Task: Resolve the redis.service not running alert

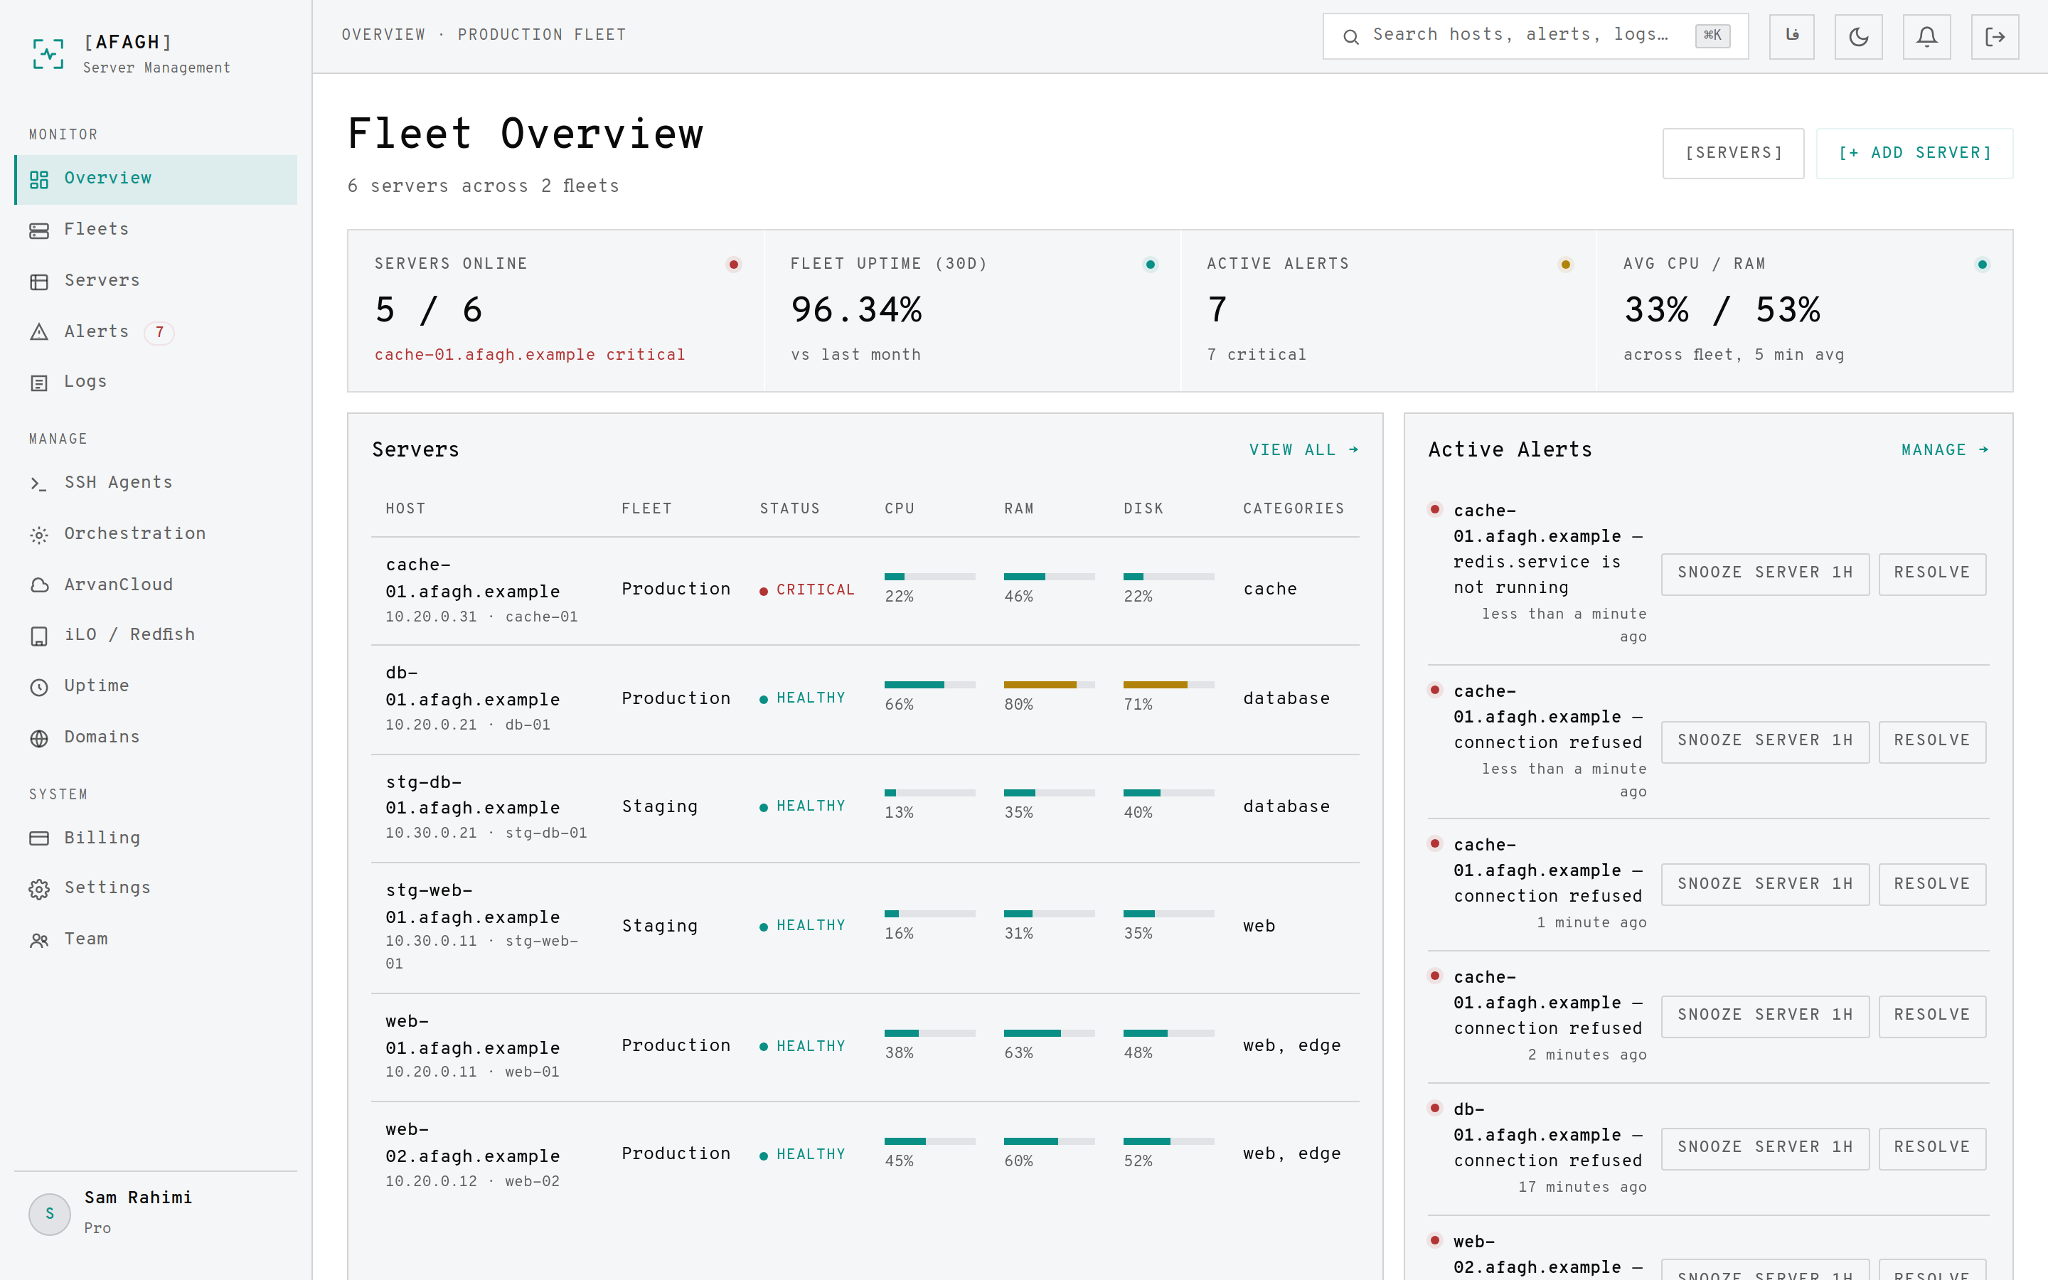Action: coord(1932,574)
